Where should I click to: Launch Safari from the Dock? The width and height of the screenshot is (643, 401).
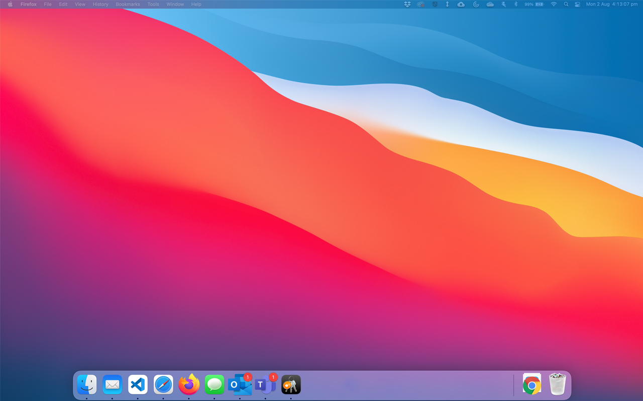pyautogui.click(x=163, y=384)
